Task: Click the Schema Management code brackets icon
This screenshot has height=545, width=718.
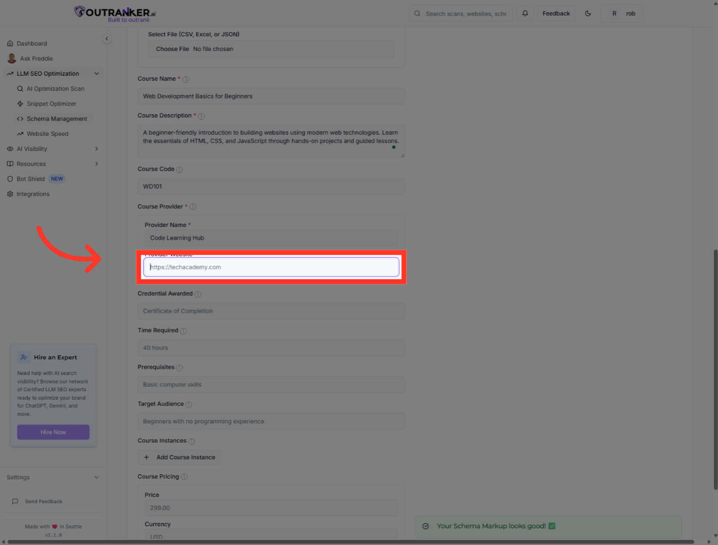Action: (x=20, y=119)
